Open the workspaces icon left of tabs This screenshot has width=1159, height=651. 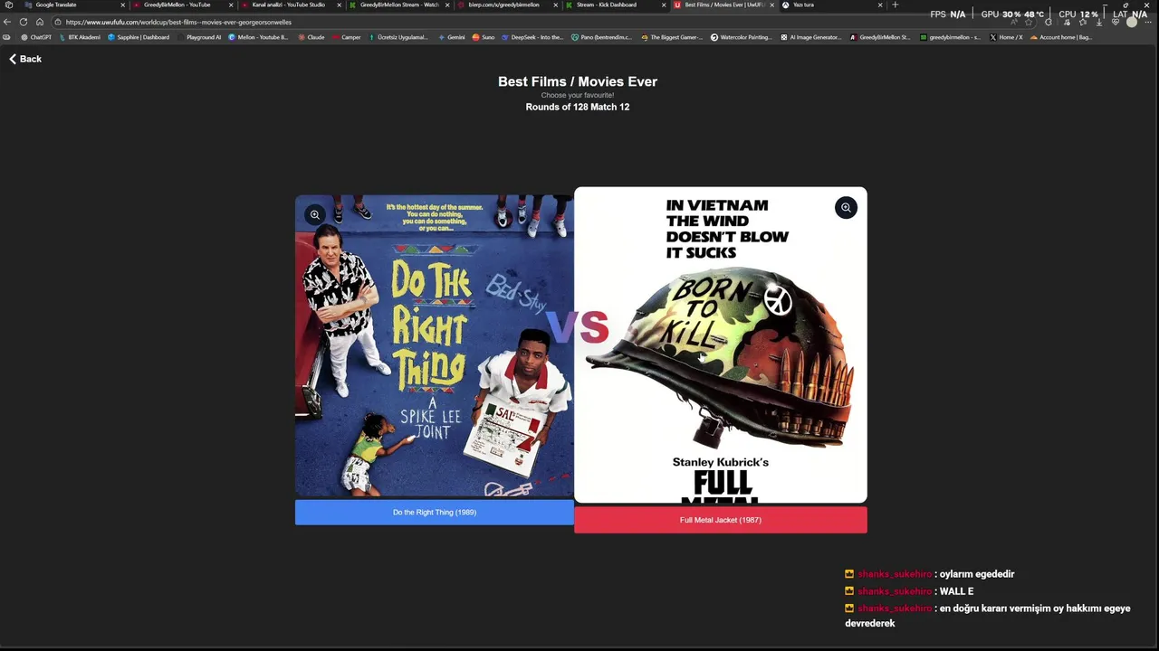tap(8, 5)
